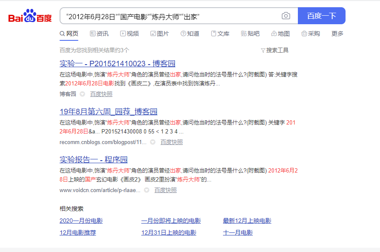The height and width of the screenshot is (252, 380).
Task: Open the 知道 tab
Action: click(x=190, y=34)
